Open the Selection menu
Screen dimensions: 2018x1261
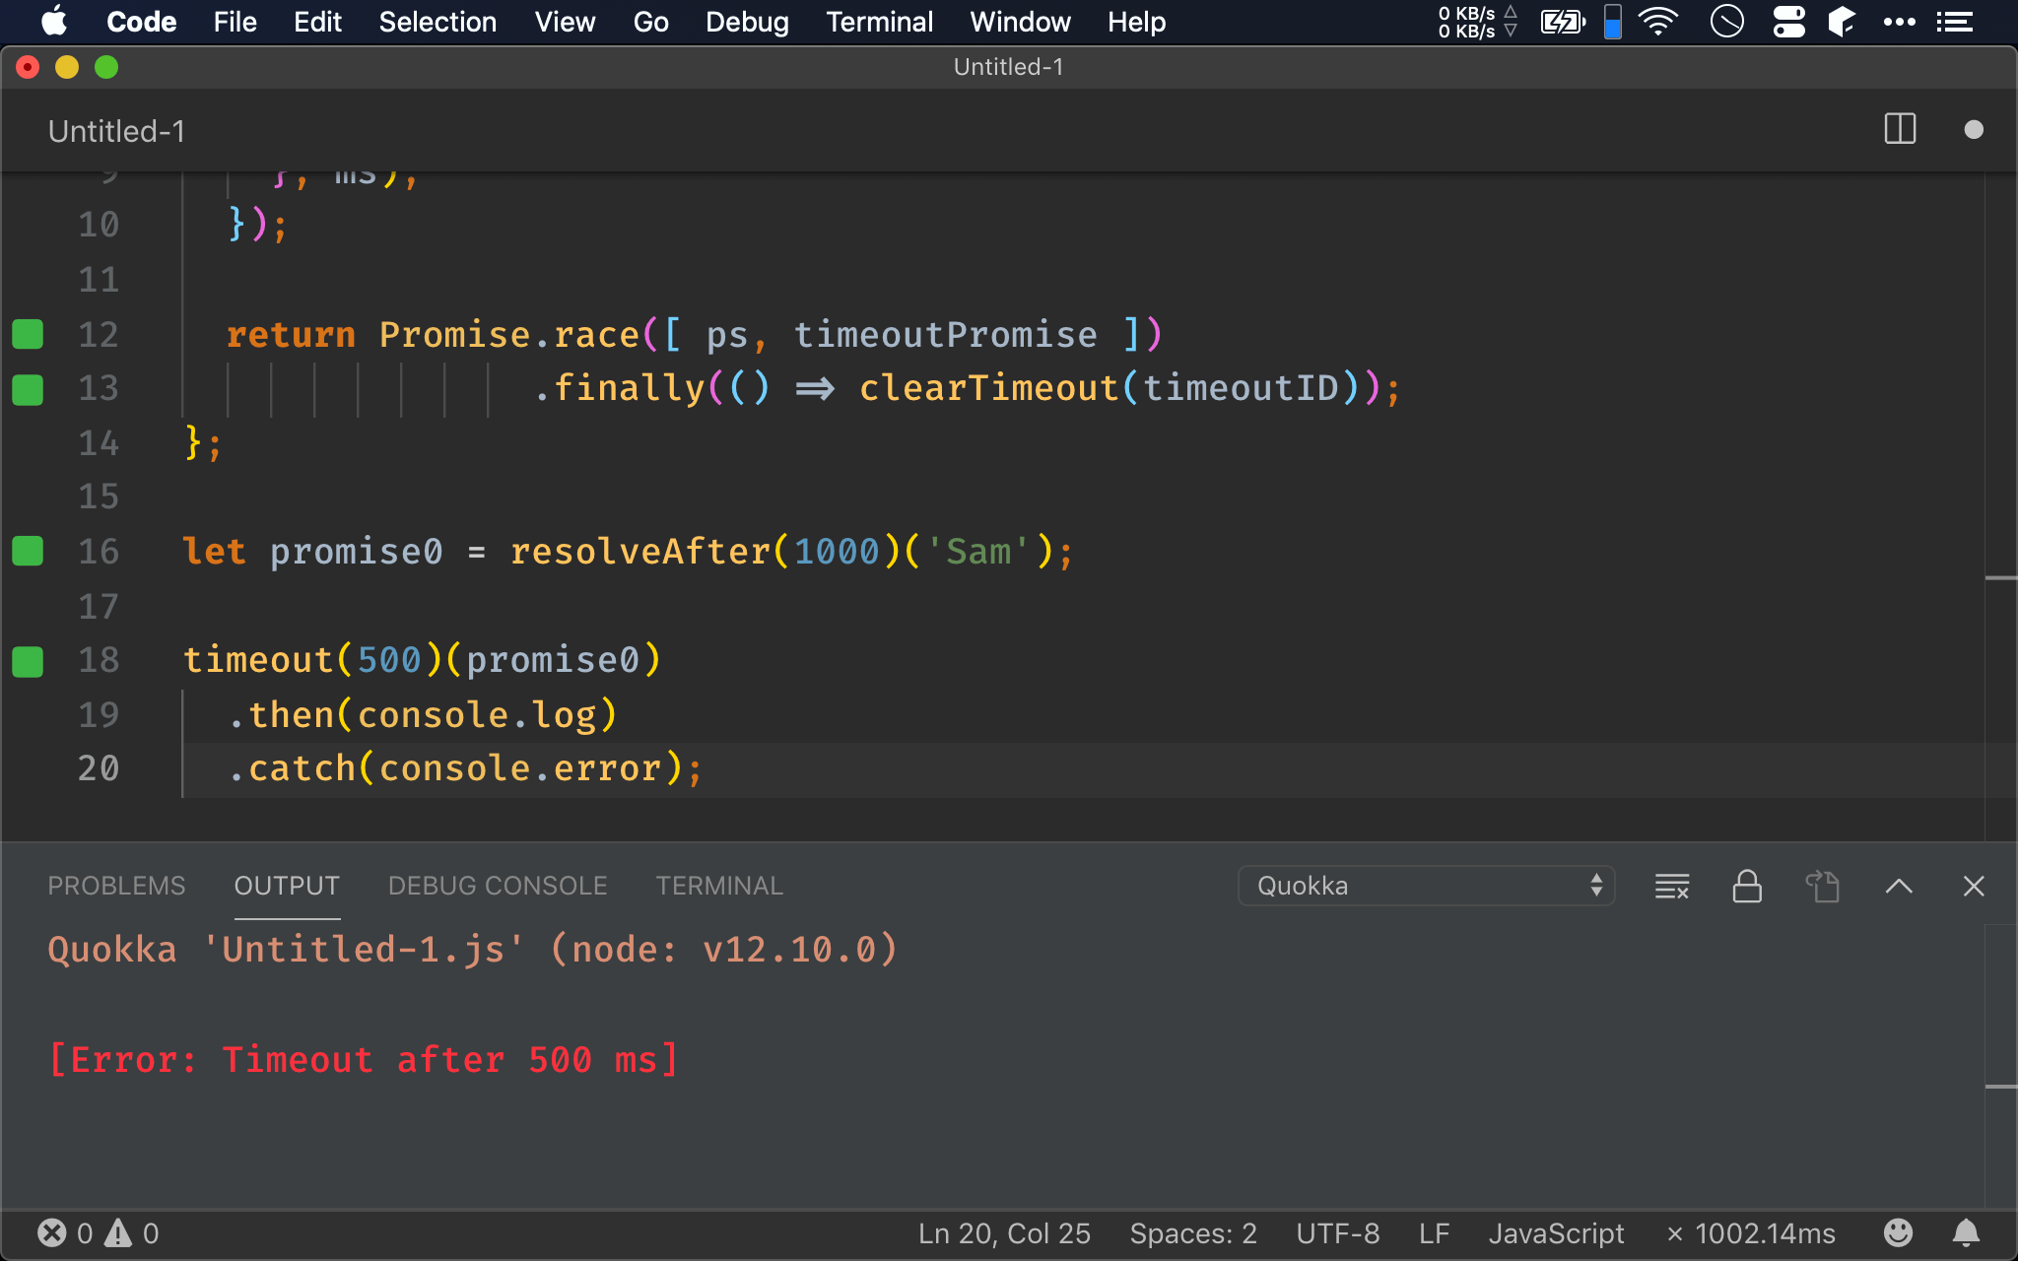click(437, 22)
